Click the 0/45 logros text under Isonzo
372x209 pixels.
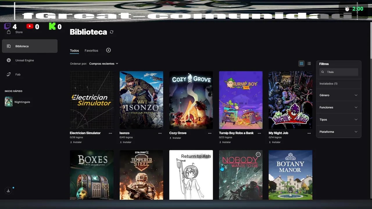(126, 137)
